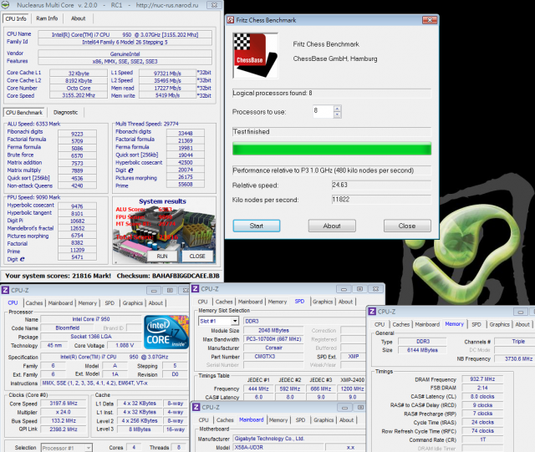Click the About button in Fritz Chess Benchmark

click(x=332, y=226)
